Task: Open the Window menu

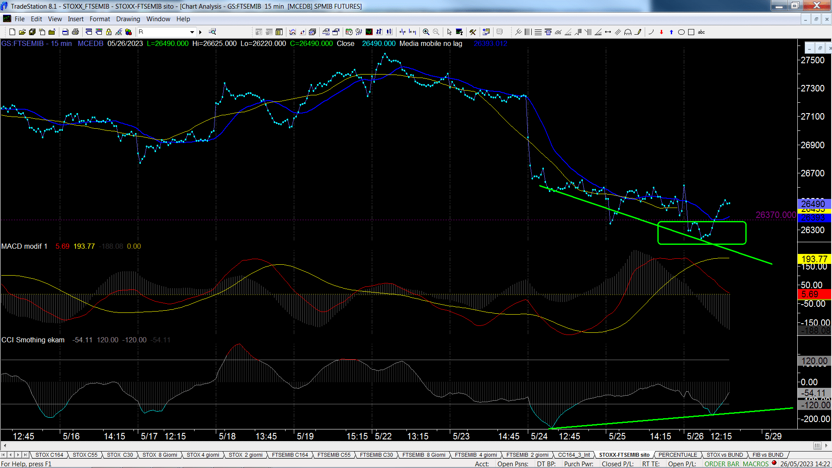Action: click(x=158, y=19)
